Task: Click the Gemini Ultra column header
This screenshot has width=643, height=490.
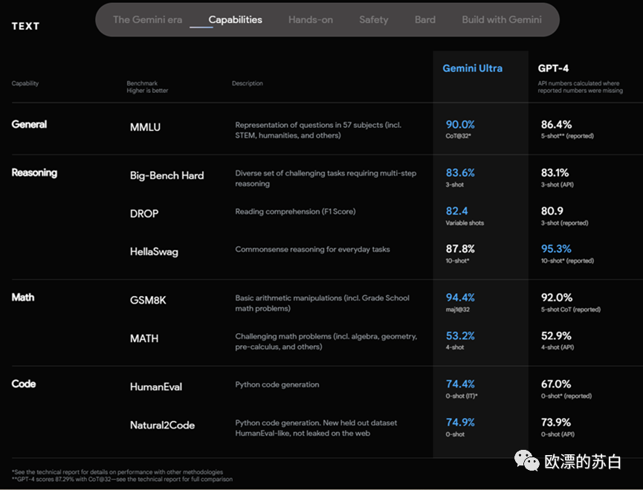Action: pos(472,68)
